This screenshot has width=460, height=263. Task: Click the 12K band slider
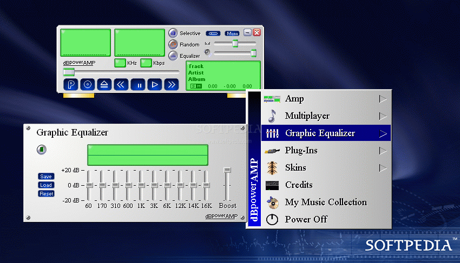(x=180, y=185)
